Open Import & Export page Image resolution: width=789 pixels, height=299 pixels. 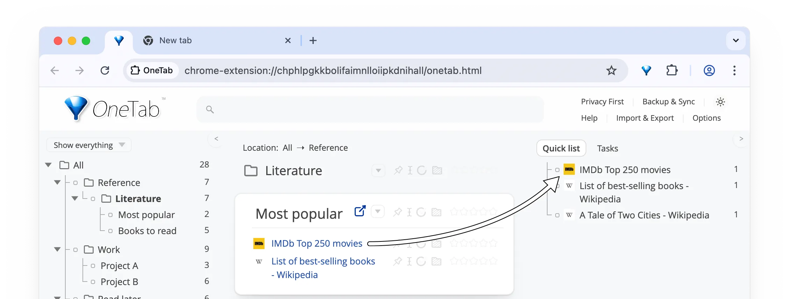tap(645, 118)
